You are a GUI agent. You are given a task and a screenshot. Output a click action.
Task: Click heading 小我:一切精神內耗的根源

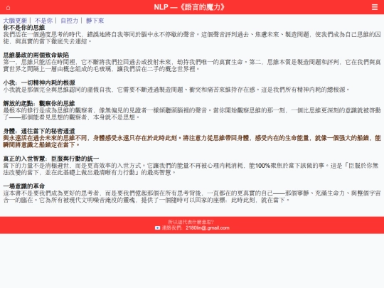tap(39, 82)
